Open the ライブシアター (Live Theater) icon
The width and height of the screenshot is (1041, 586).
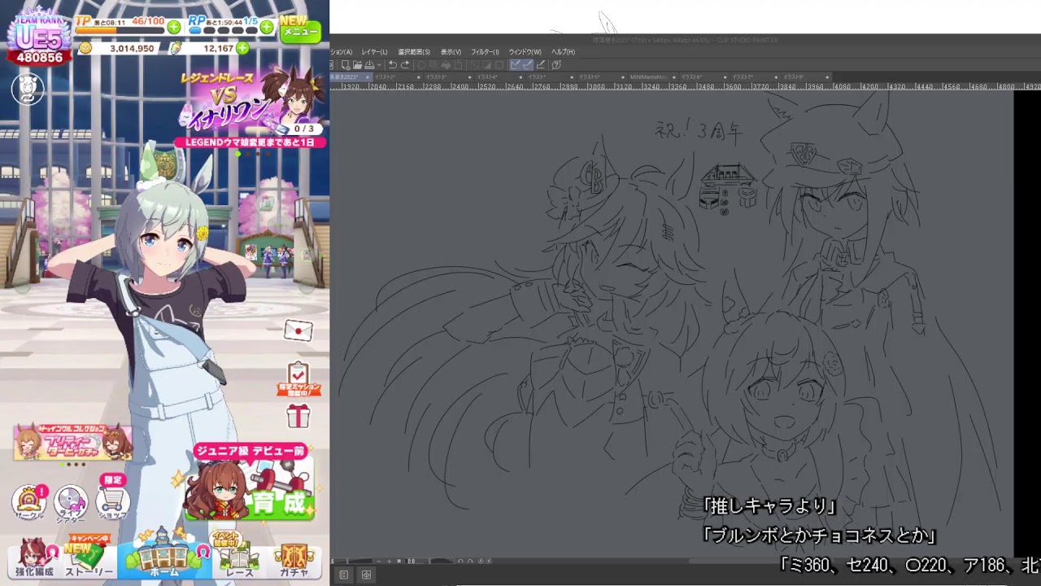(71, 501)
